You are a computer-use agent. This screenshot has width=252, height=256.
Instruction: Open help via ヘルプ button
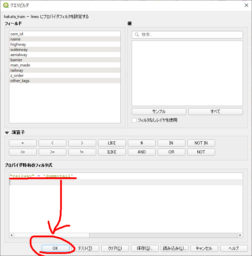(x=234, y=248)
